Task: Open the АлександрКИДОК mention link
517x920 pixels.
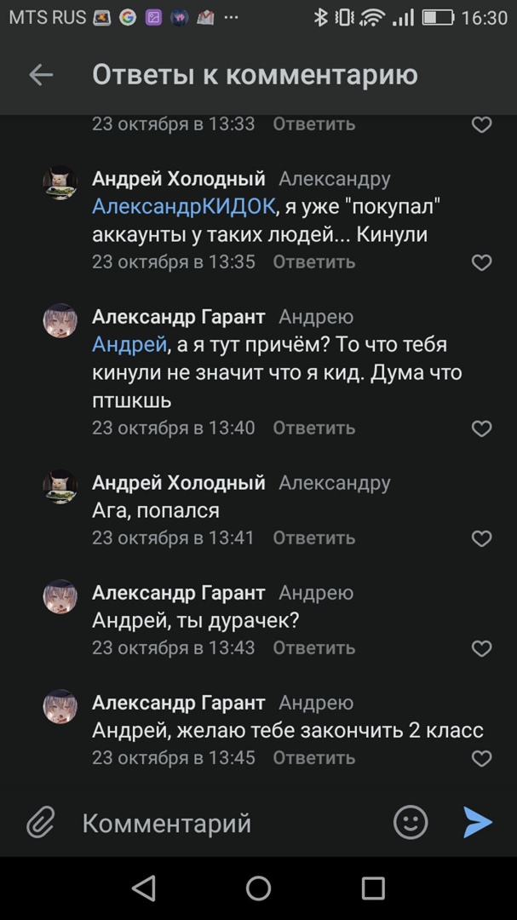Action: pos(184,206)
